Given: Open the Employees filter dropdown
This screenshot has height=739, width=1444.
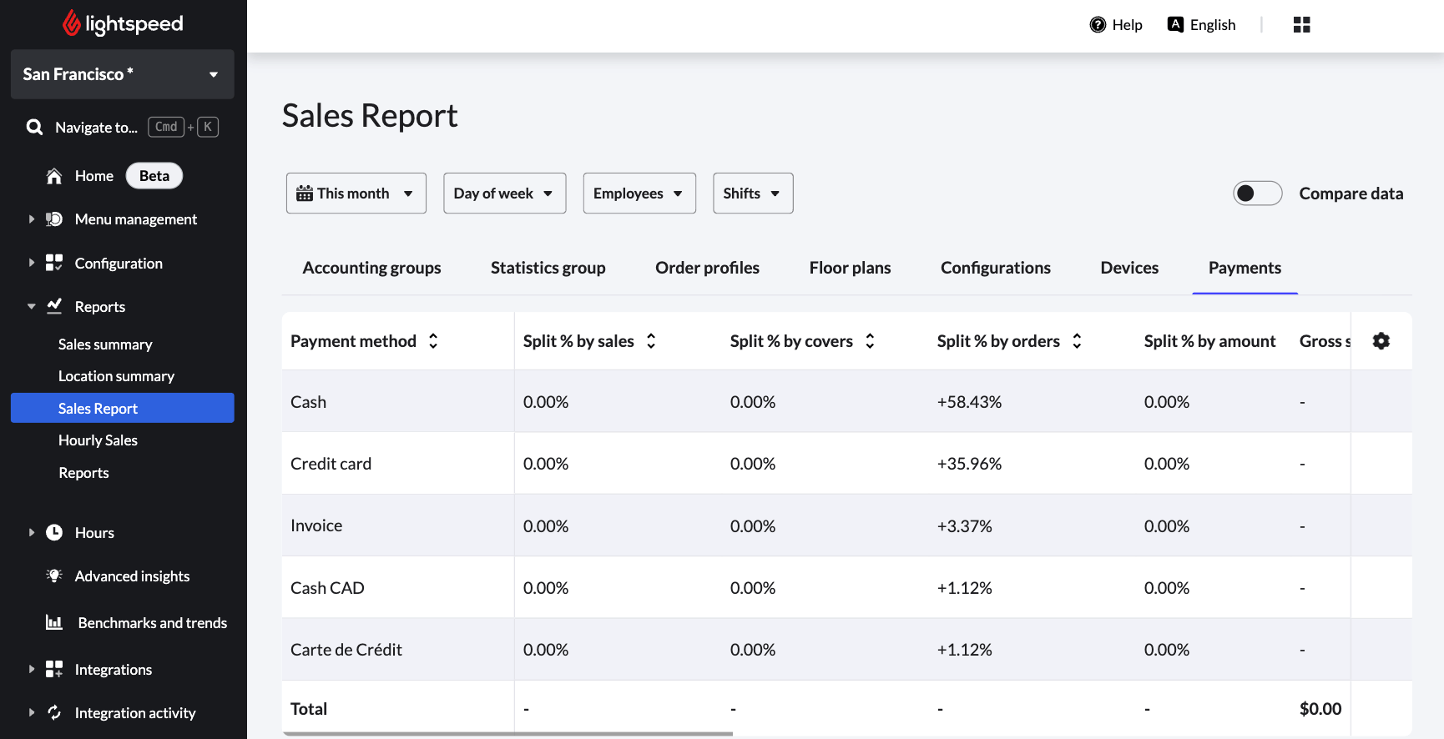Looking at the screenshot, I should (639, 194).
